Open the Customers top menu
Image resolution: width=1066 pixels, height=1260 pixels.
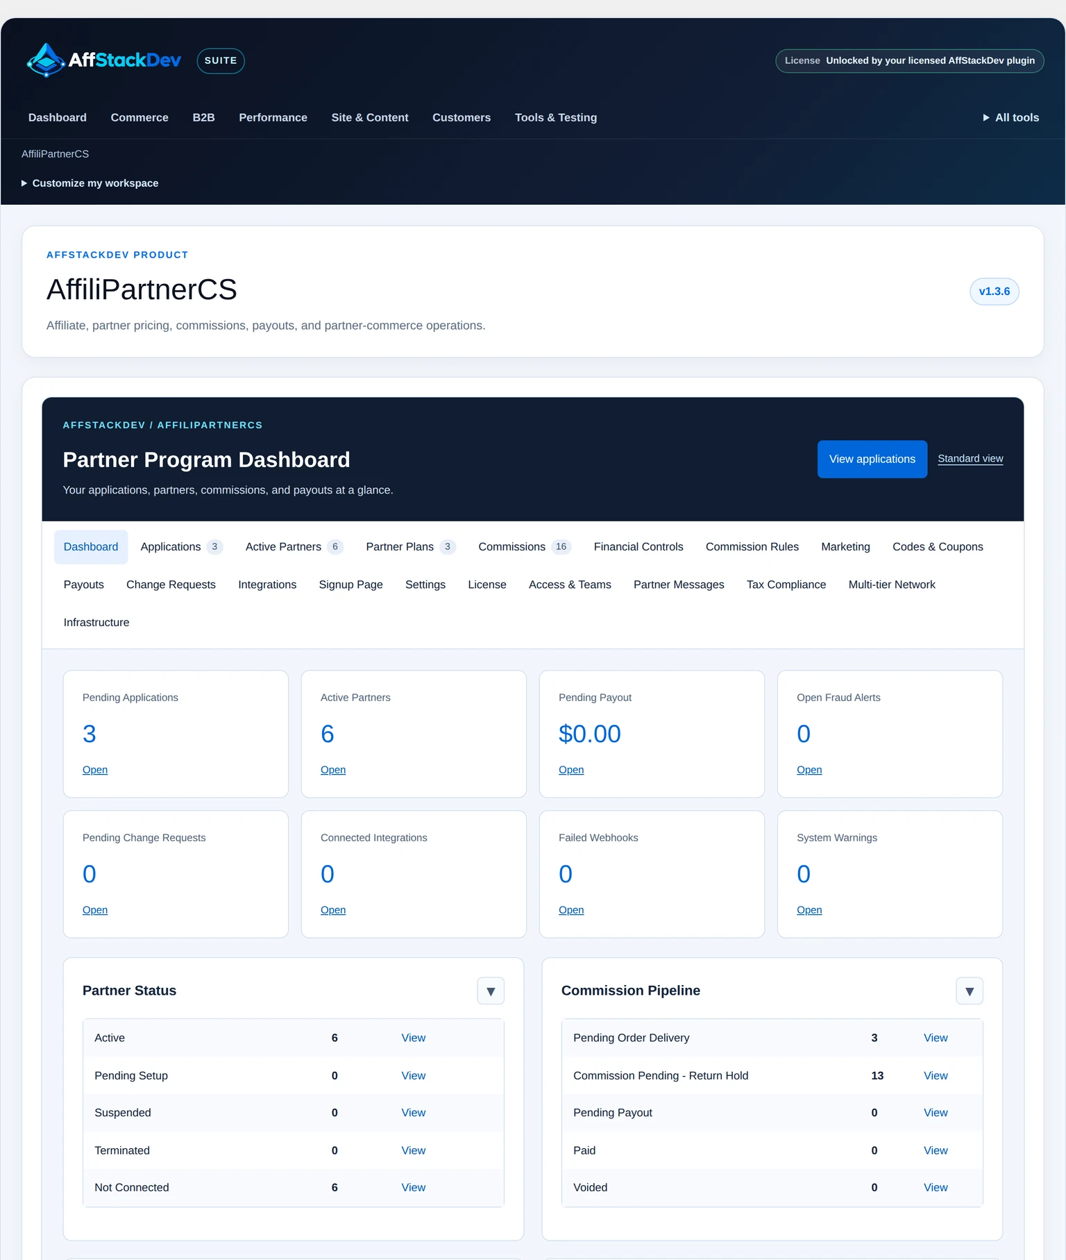tap(462, 117)
